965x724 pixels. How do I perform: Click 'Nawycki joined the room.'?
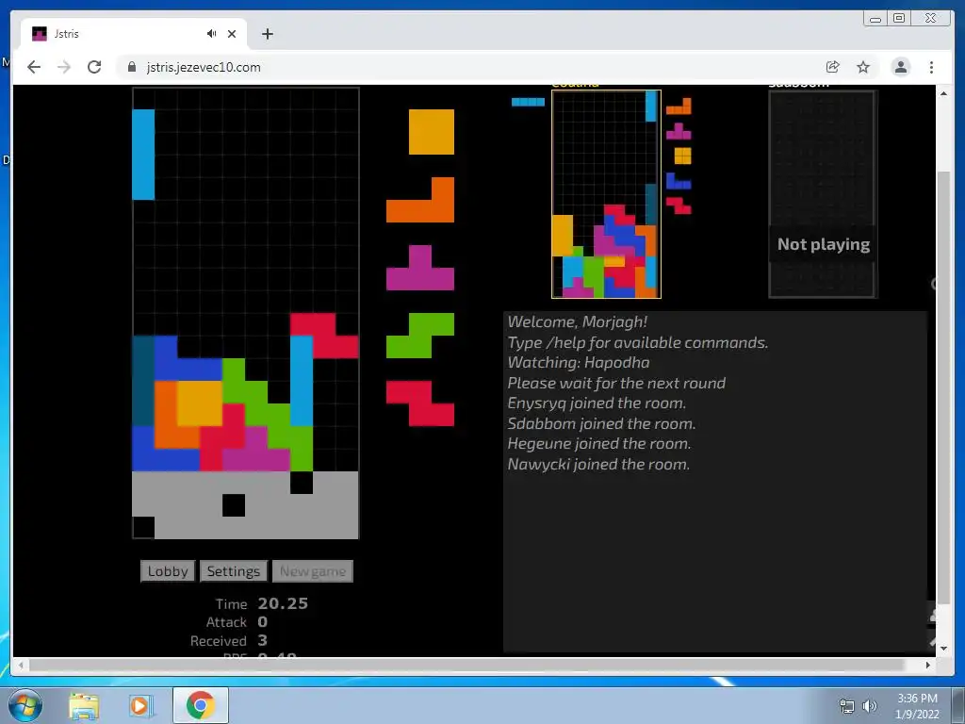pyautogui.click(x=598, y=464)
